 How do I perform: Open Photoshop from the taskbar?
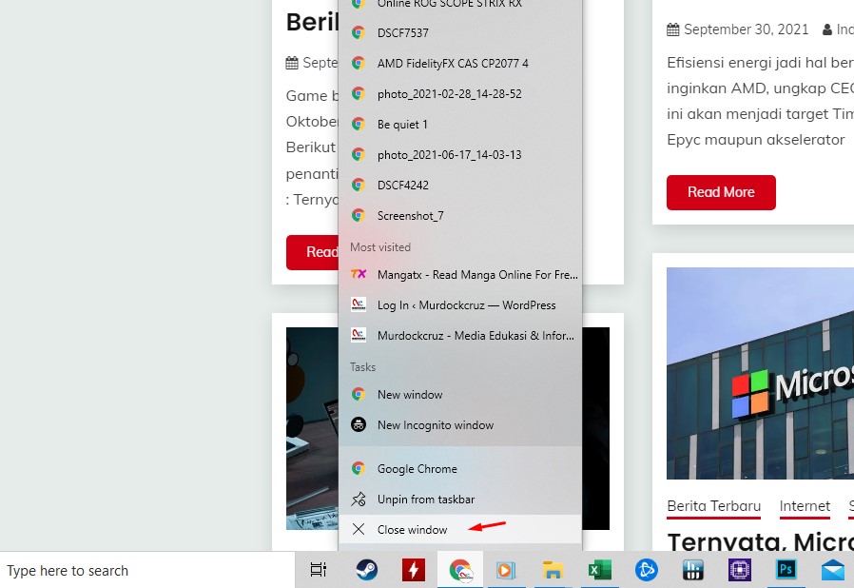click(786, 570)
